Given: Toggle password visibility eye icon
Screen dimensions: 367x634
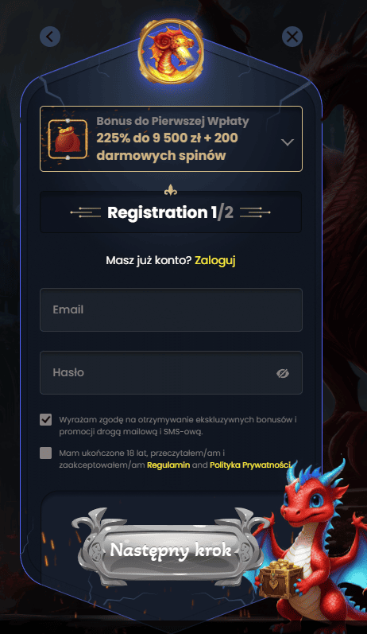Looking at the screenshot, I should [x=283, y=373].
